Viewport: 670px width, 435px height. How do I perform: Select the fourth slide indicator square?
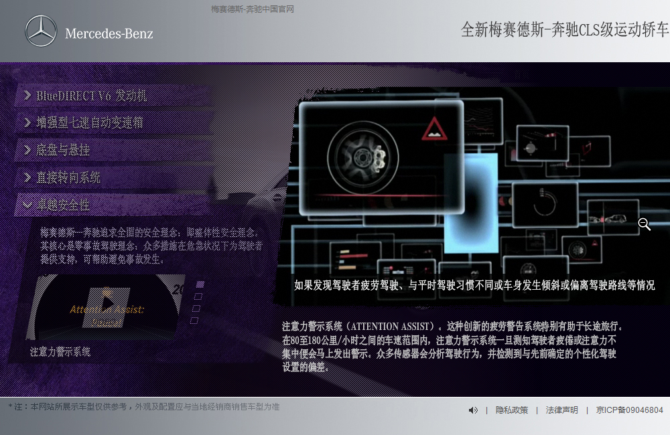[194, 321]
